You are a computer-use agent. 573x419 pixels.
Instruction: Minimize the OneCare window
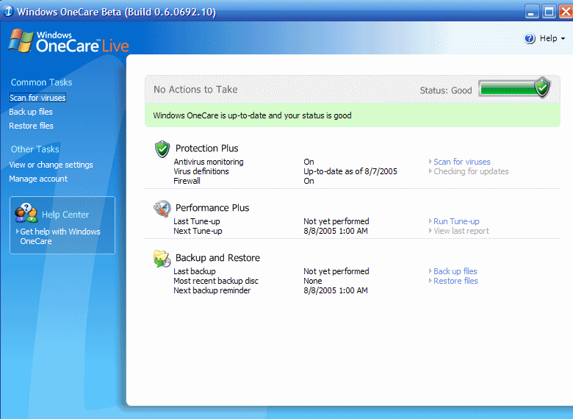[531, 11]
